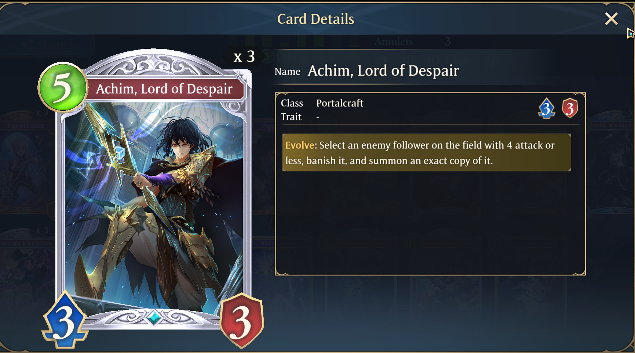Click the teal gem at card bottom
The height and width of the screenshot is (353, 635).
click(x=154, y=317)
